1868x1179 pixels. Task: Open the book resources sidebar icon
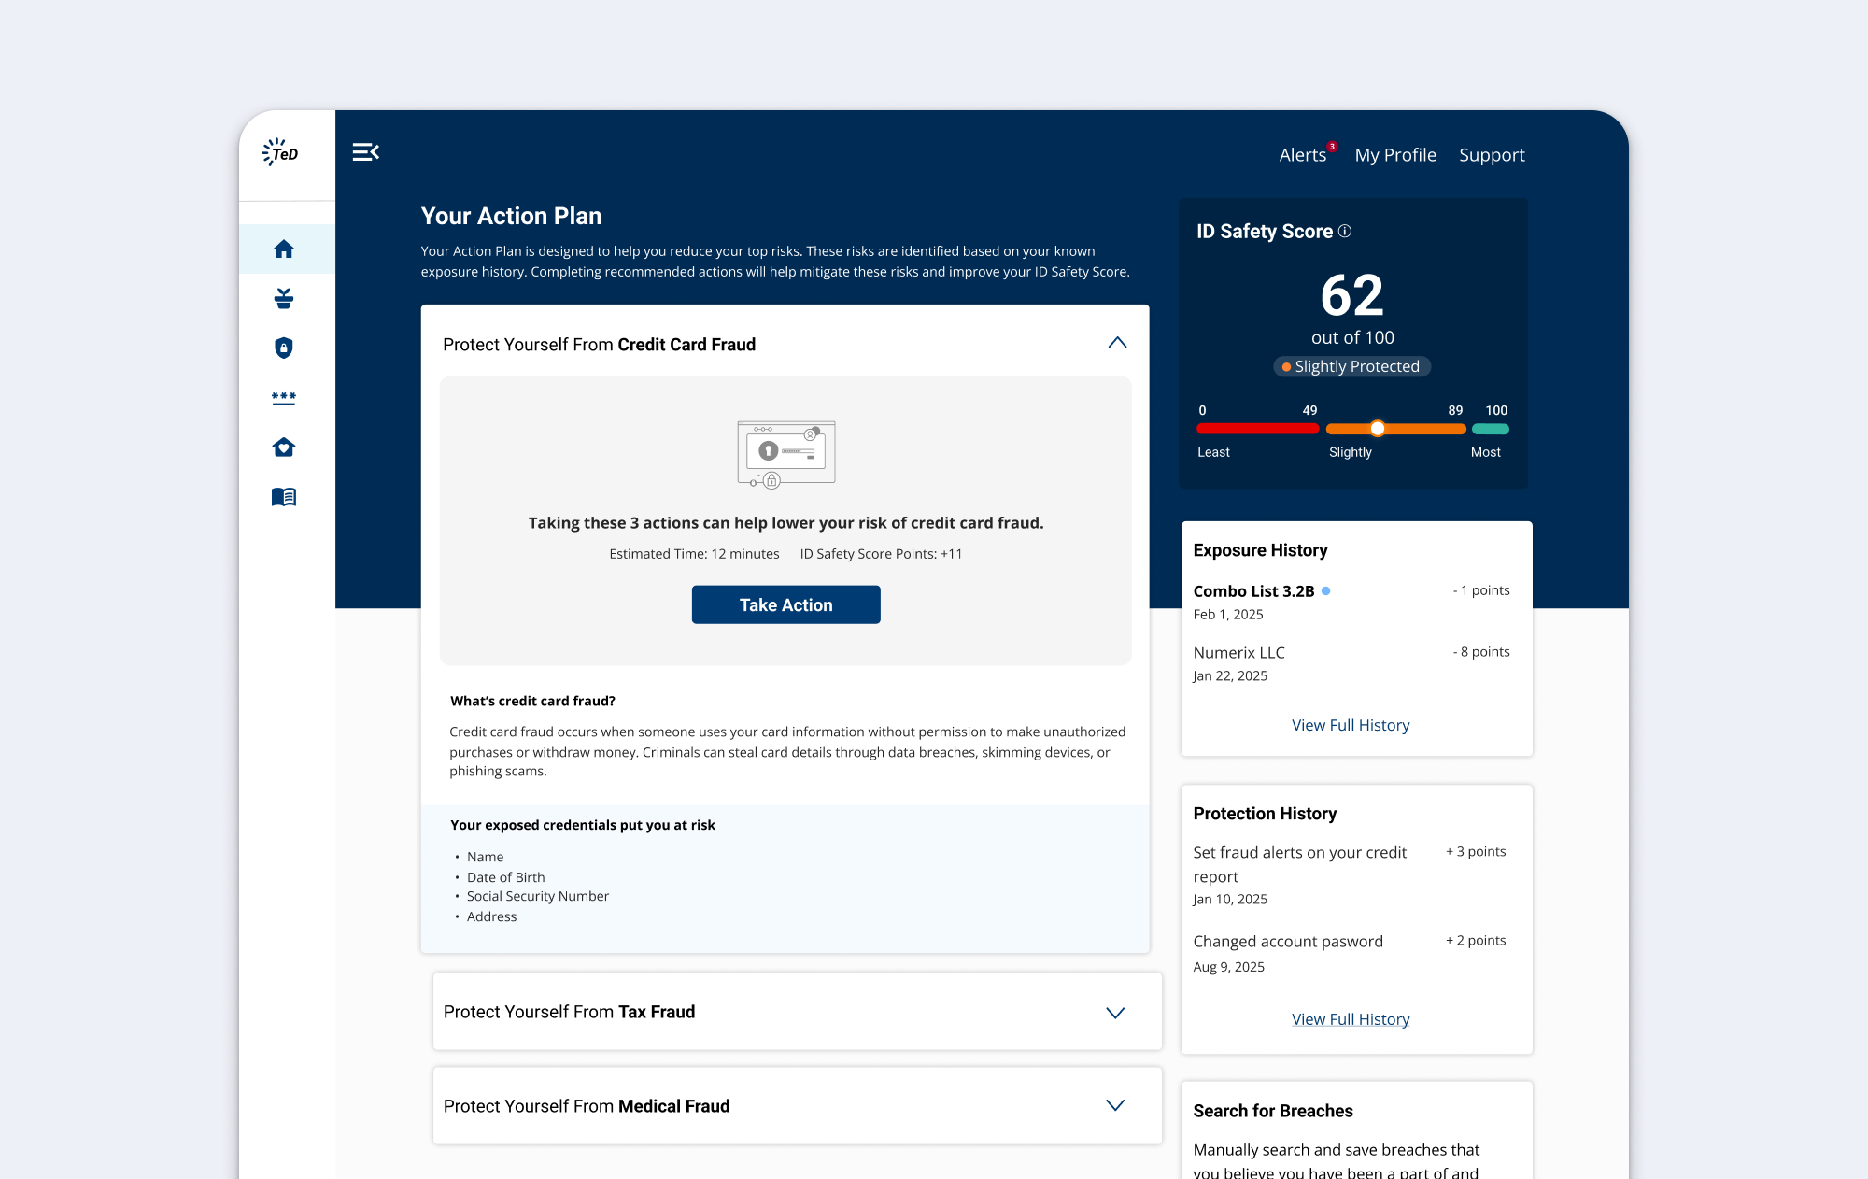pos(284,497)
